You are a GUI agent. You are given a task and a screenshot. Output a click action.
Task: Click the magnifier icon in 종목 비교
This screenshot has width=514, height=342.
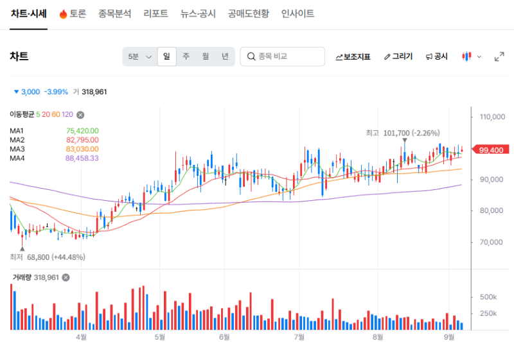pyautogui.click(x=251, y=56)
